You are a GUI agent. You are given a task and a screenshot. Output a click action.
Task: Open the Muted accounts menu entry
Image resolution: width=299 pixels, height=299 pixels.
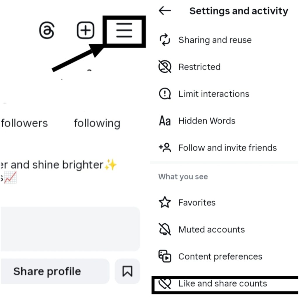(211, 230)
